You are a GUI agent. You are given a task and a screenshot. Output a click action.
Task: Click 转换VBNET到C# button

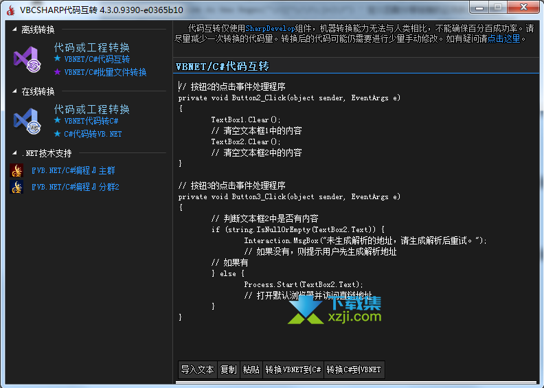point(293,369)
